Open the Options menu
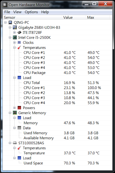Screen dimensions: 115x173 point(31,12)
